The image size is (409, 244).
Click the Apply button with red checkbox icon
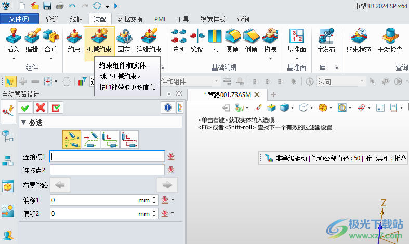(56, 107)
